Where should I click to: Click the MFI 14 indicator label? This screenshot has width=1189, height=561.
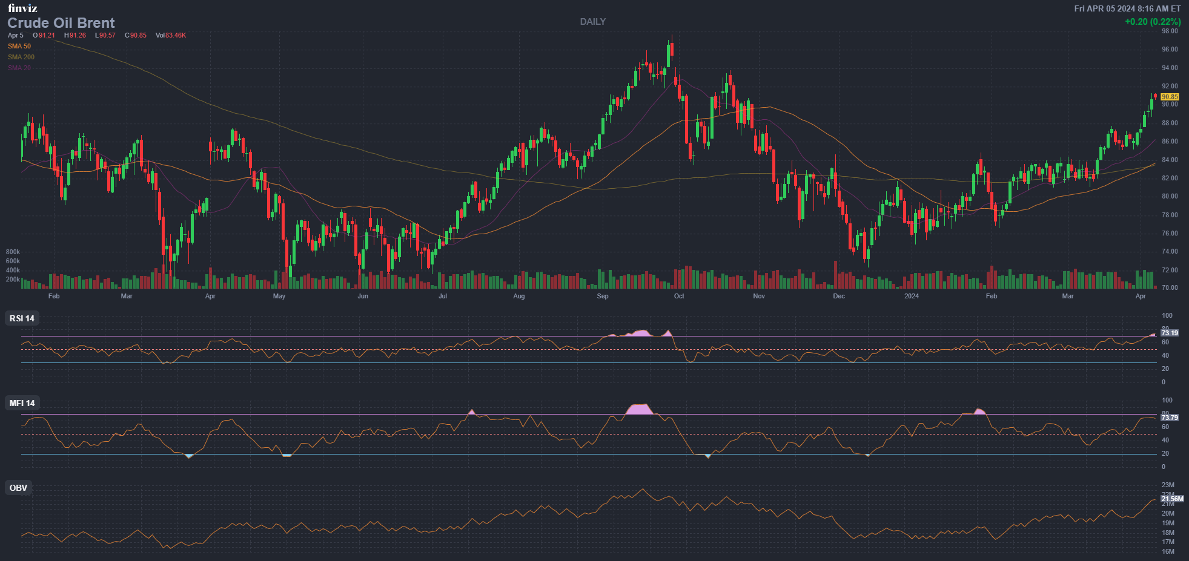[22, 403]
